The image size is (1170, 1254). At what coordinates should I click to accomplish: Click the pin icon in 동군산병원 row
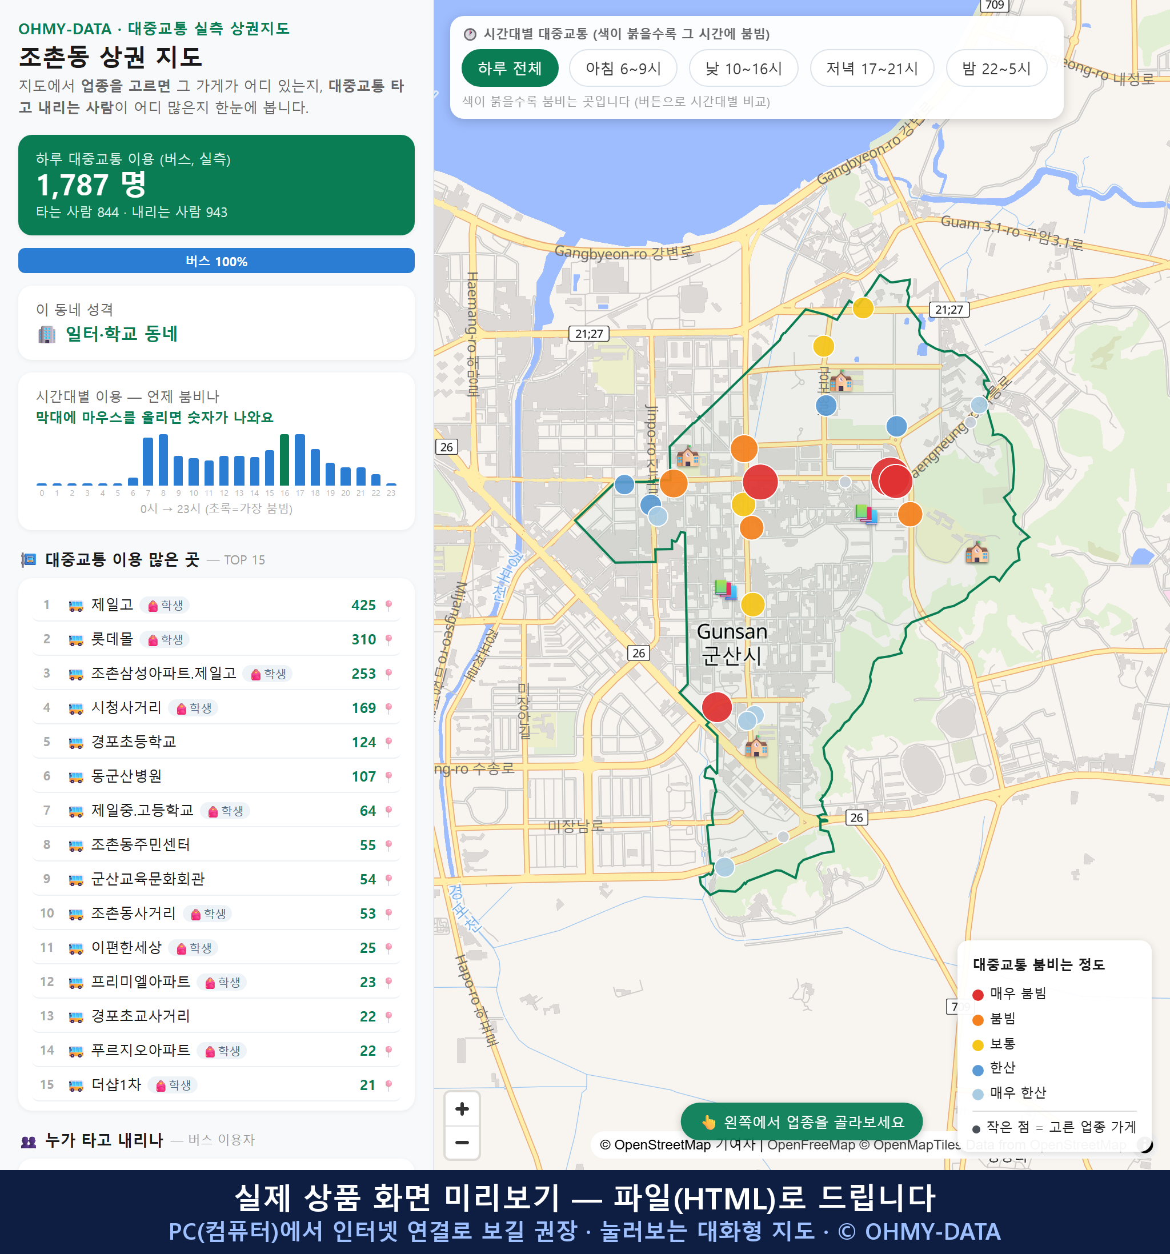pyautogui.click(x=388, y=776)
